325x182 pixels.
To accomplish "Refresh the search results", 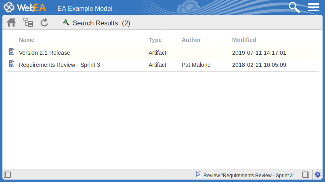I will click(x=44, y=23).
